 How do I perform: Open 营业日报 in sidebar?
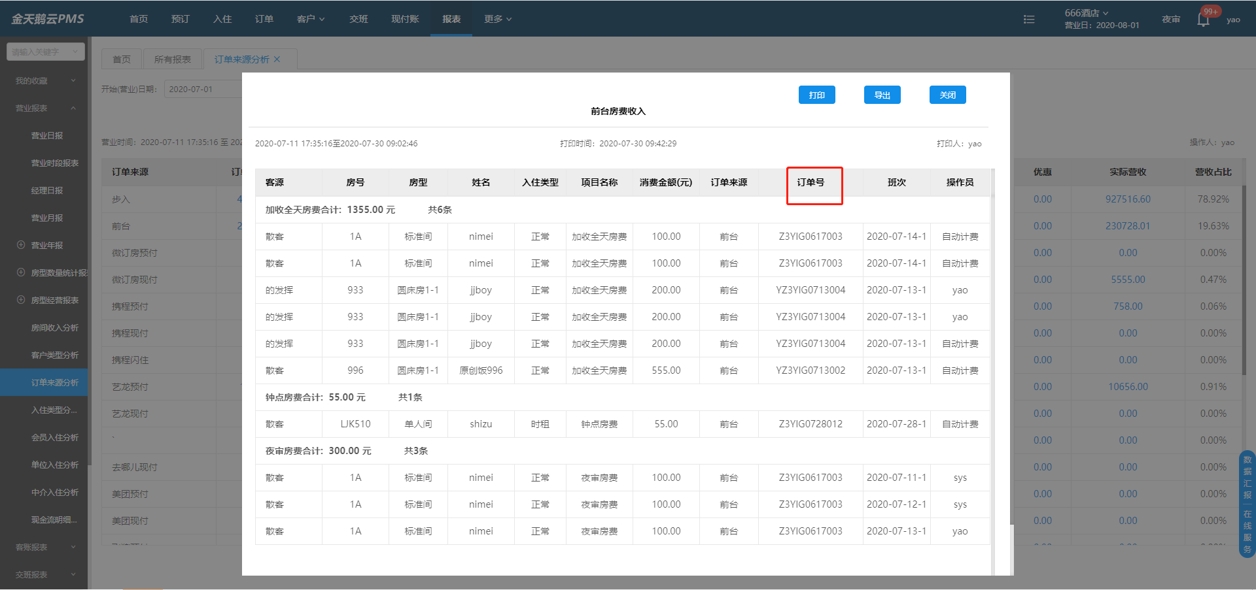47,135
